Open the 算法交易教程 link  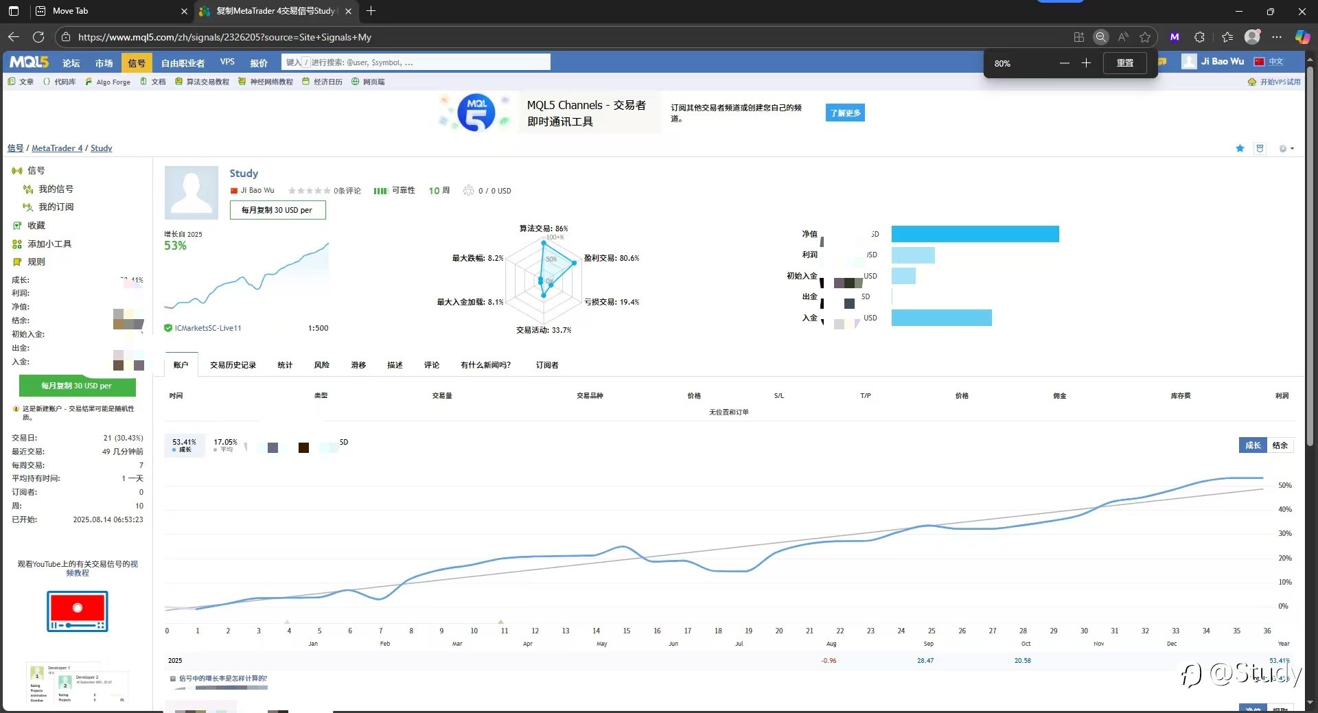pyautogui.click(x=203, y=82)
